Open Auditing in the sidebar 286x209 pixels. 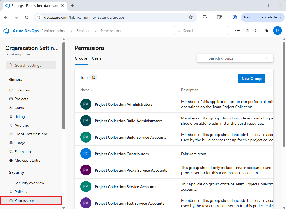pos(22,125)
